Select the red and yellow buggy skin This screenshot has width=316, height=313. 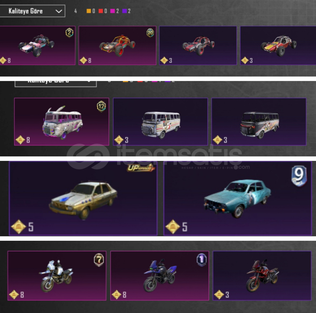click(278, 46)
